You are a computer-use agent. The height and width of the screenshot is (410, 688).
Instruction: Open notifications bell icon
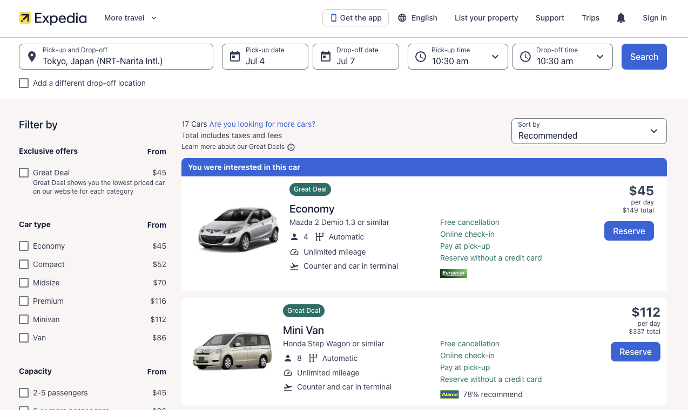(621, 18)
